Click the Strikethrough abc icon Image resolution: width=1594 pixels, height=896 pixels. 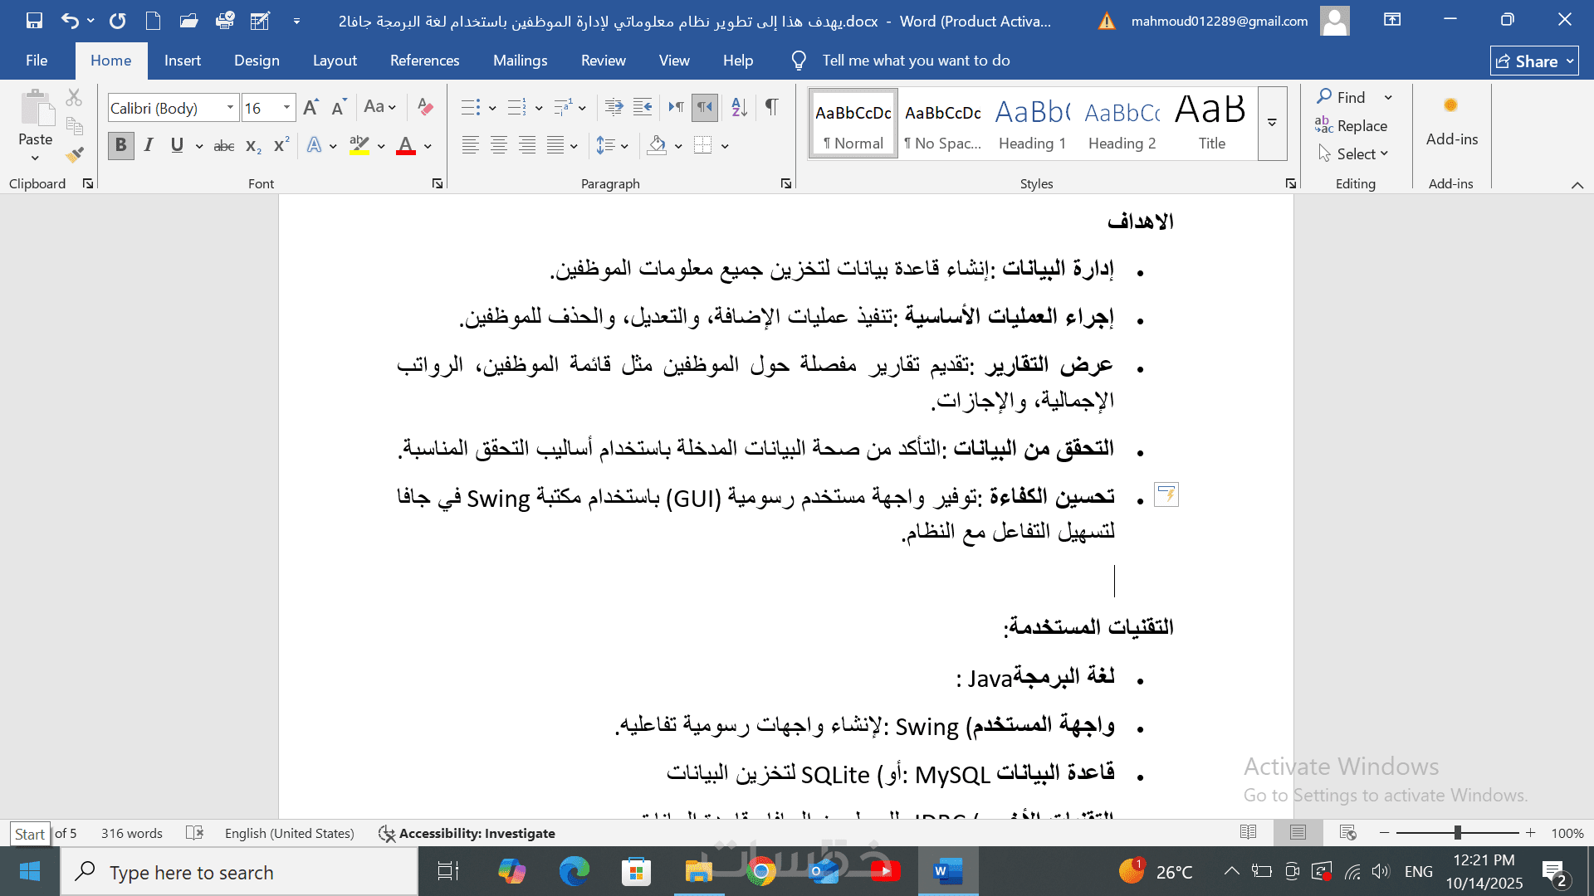tap(223, 146)
